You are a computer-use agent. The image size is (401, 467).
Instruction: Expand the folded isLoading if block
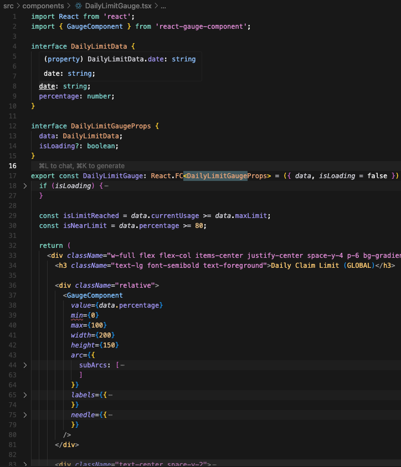[25, 186]
